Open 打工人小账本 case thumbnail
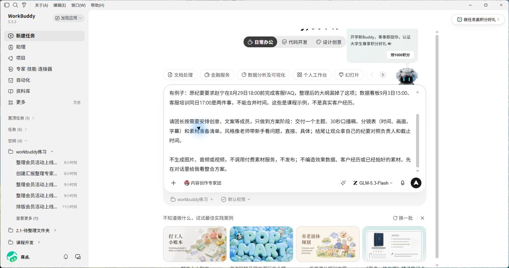The image size is (509, 268). pyautogui.click(x=195, y=244)
